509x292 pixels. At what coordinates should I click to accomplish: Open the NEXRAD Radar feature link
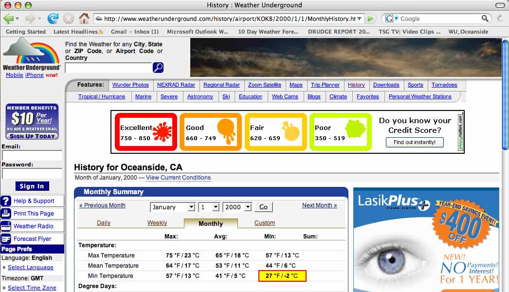(x=176, y=85)
